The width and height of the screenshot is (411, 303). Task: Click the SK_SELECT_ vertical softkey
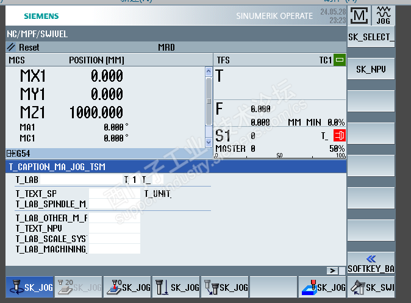point(371,37)
